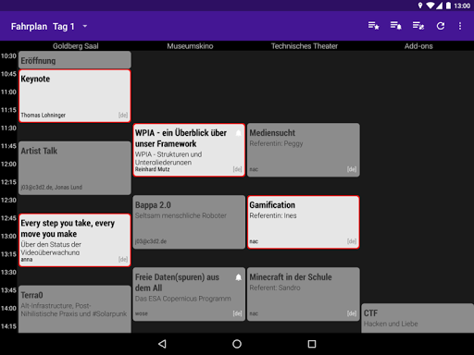Tap the alarm bell on the WPIA session
The image size is (474, 355).
click(239, 133)
